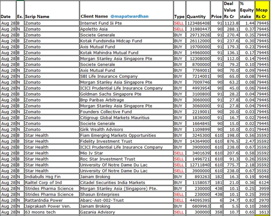Viewport: 271px width, 216px height.
Task: Click the Fidelity Investment Trust cell
Action: [x=126, y=141]
